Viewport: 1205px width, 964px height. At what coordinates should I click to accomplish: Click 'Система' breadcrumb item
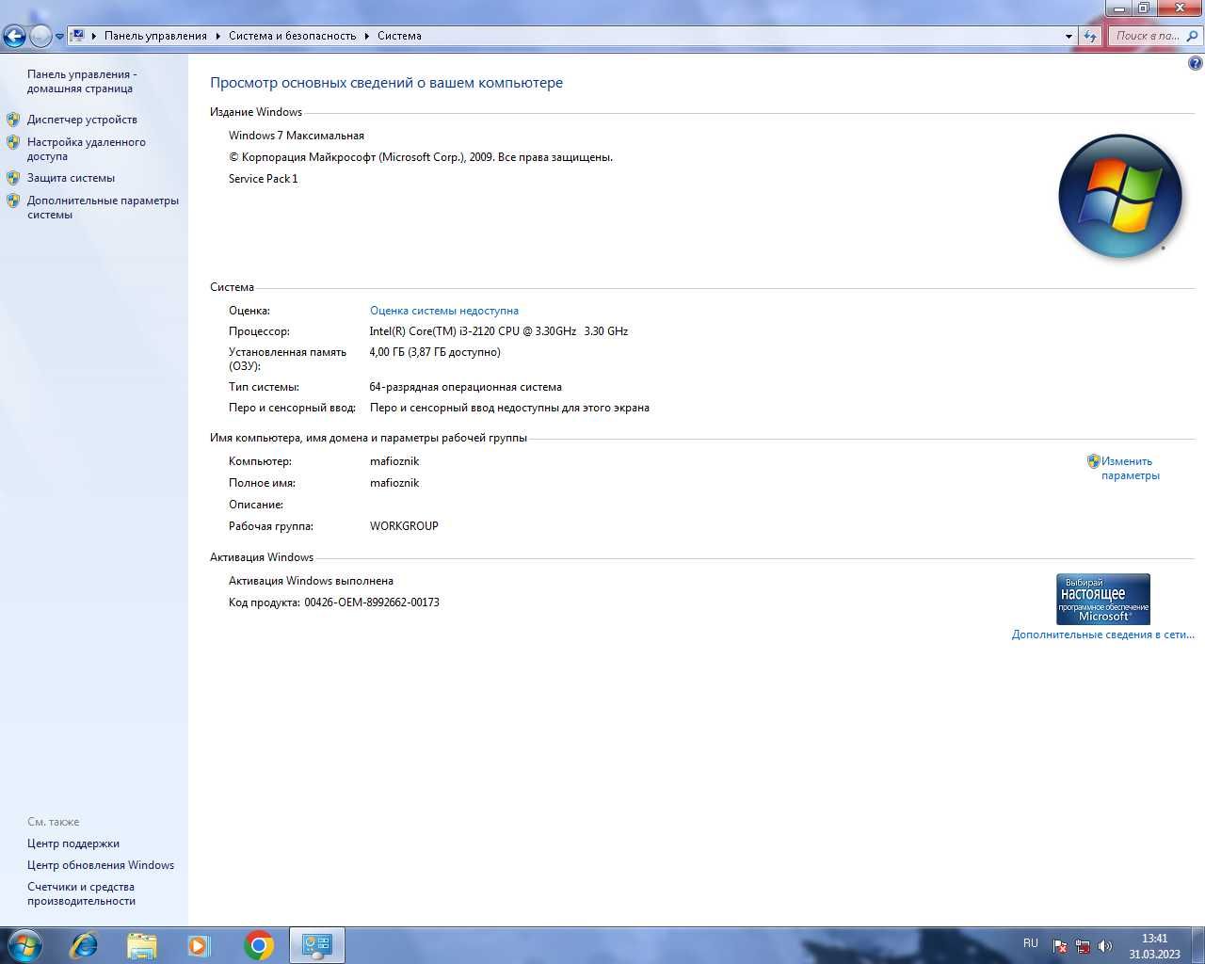point(399,36)
